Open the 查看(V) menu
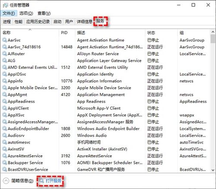The width and height of the screenshot is (216, 189). [44, 13]
